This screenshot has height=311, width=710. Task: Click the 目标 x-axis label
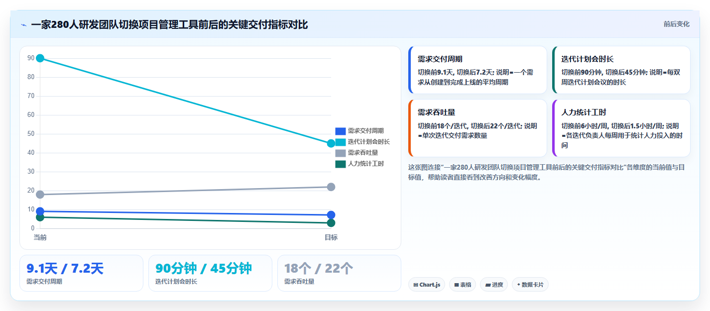tap(331, 237)
